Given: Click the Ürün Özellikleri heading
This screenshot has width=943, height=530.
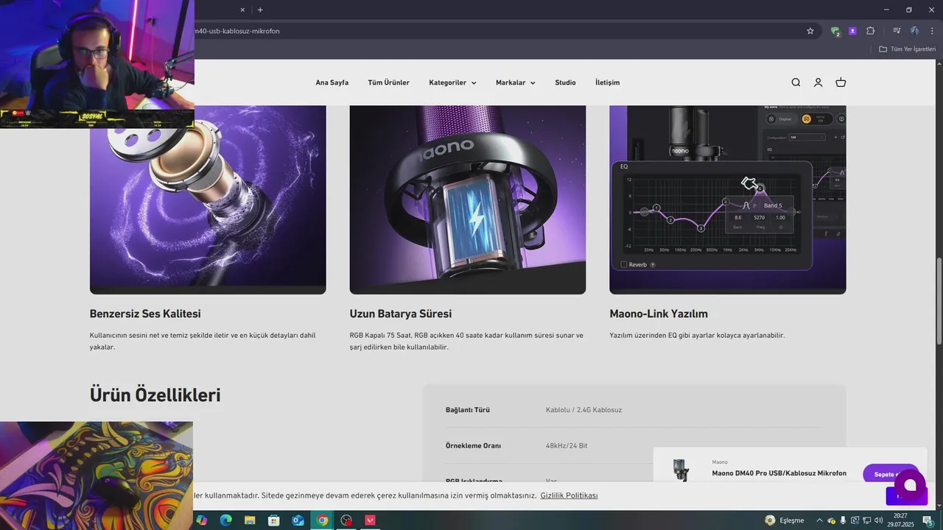Looking at the screenshot, I should coord(155,395).
